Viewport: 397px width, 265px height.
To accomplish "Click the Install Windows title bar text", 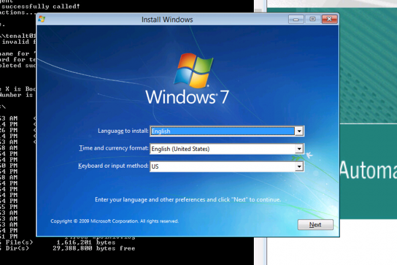I will pyautogui.click(x=167, y=19).
